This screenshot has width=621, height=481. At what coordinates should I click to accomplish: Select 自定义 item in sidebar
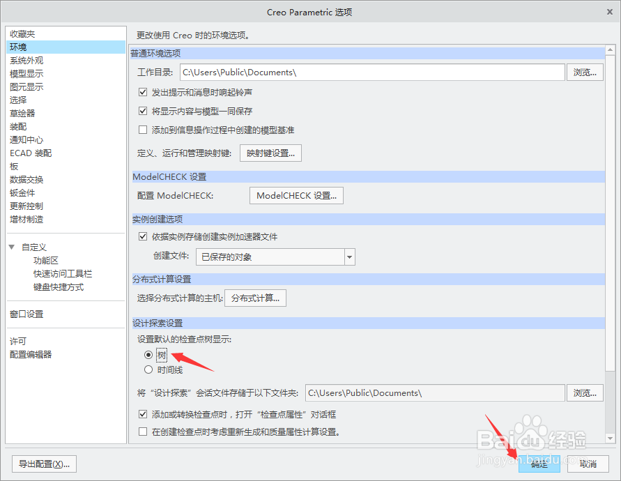pyautogui.click(x=34, y=247)
